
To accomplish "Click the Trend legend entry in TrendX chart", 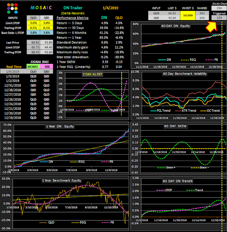I will click(x=195, y=190).
